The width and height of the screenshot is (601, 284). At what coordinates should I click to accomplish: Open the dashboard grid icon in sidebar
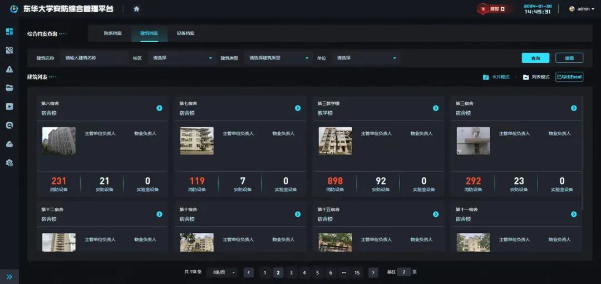coord(9,31)
